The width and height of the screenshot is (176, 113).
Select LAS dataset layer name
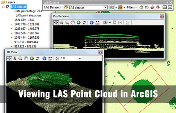point(19,6)
